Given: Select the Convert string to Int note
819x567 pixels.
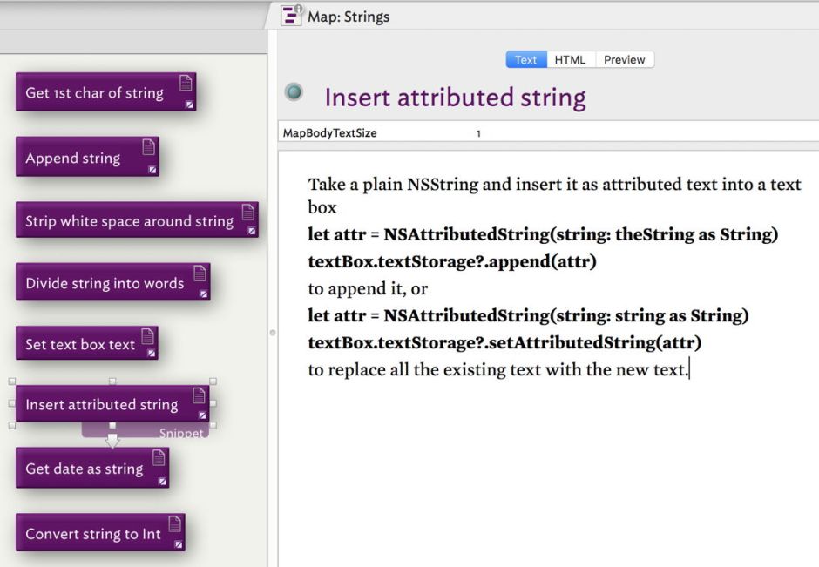Looking at the screenshot, I should coord(92,534).
